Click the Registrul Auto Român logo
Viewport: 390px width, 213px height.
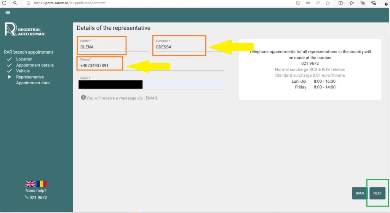click(24, 30)
